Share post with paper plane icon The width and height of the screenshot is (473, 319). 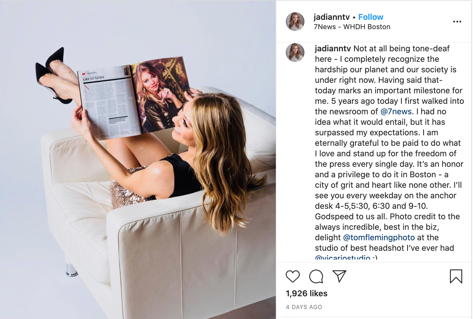point(339,276)
